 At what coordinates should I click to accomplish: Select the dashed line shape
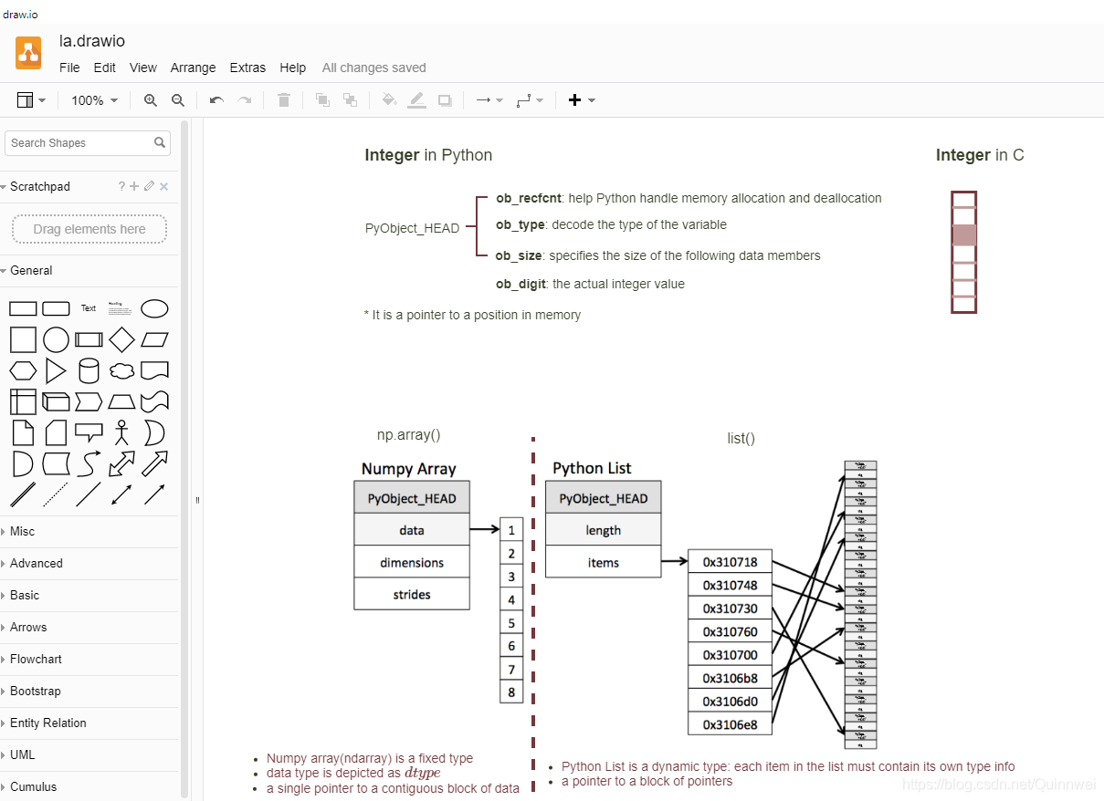56,494
